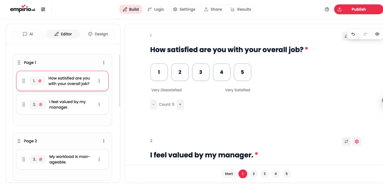This screenshot has width=383, height=184.
Task: Decrease count with the minus button
Action: (x=154, y=105)
